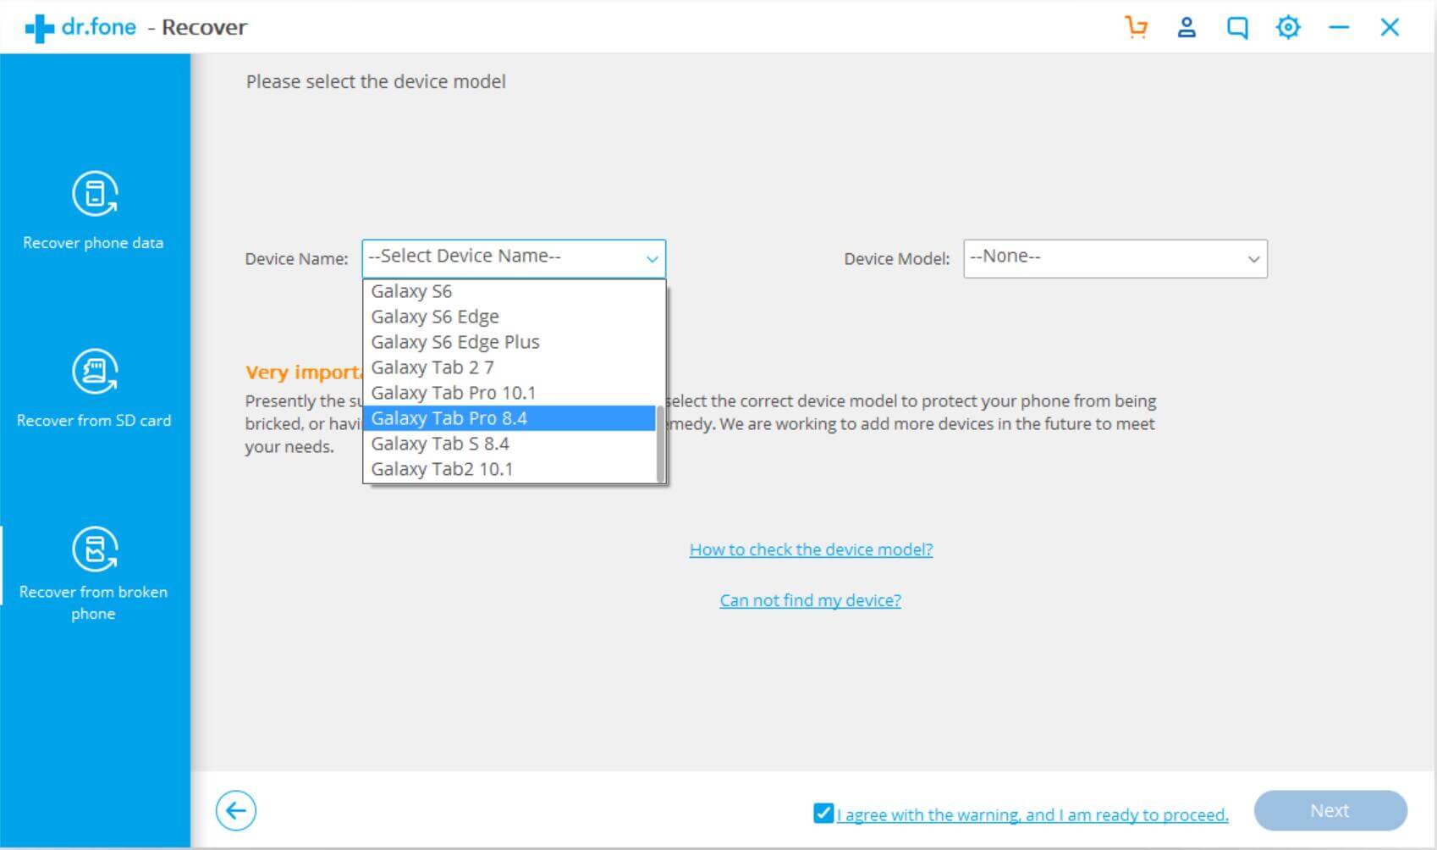1437x850 pixels.
Task: Open the feedback chat icon
Action: 1237,28
